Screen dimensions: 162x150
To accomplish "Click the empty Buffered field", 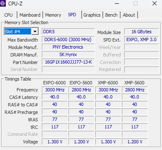I will pyautogui.click(x=141, y=54).
